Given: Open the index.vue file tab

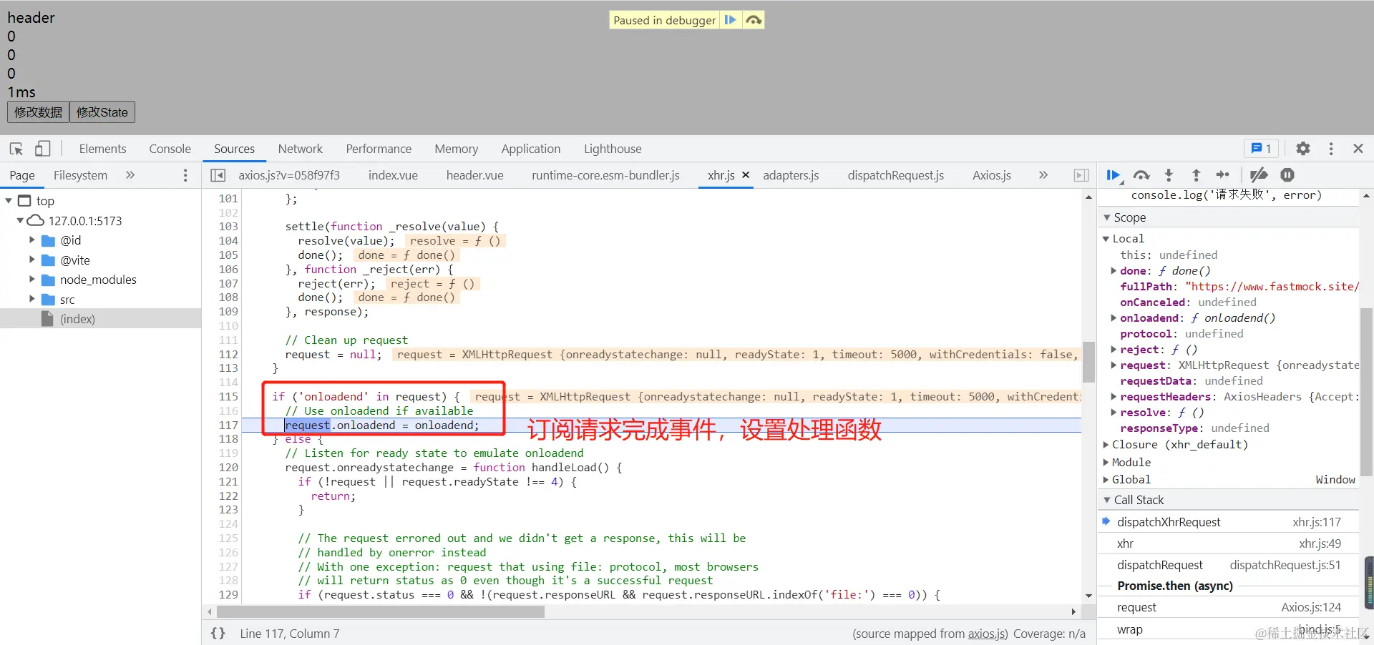Looking at the screenshot, I should coord(393,175).
